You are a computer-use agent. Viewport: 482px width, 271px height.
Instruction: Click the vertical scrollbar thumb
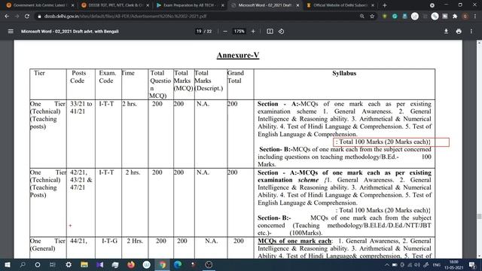click(479, 216)
